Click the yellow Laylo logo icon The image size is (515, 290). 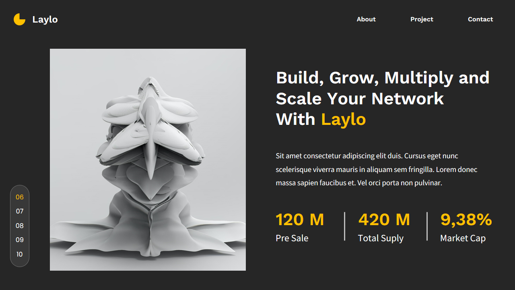19,19
